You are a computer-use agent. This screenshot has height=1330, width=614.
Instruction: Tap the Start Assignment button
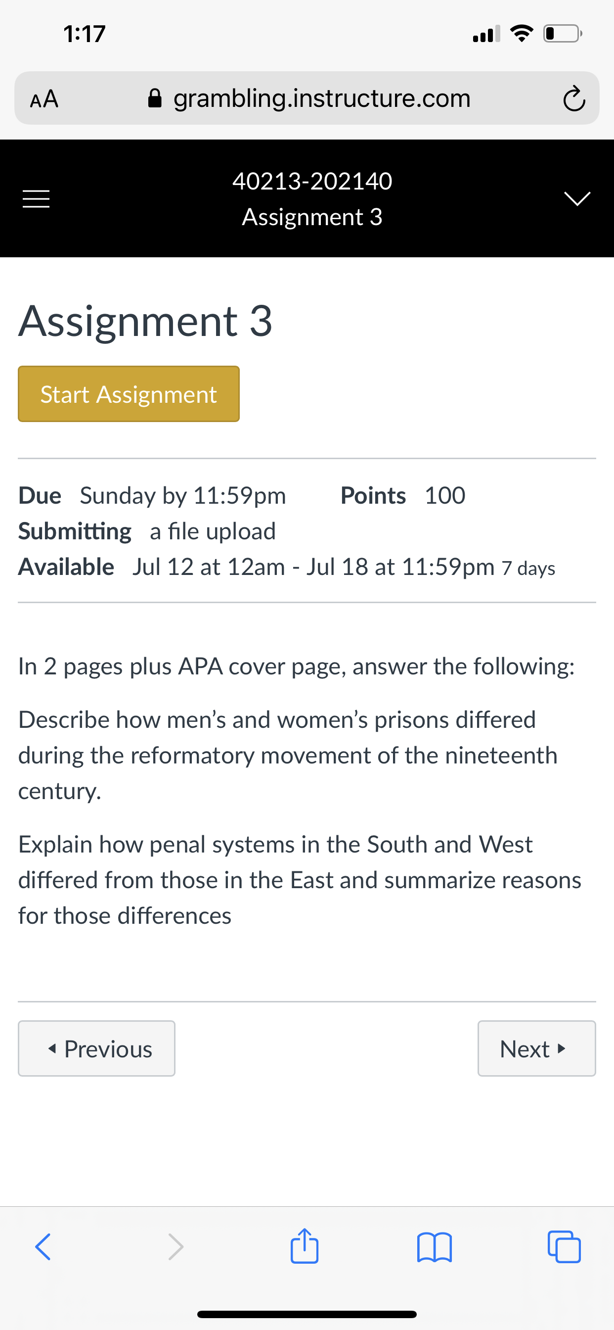129,394
